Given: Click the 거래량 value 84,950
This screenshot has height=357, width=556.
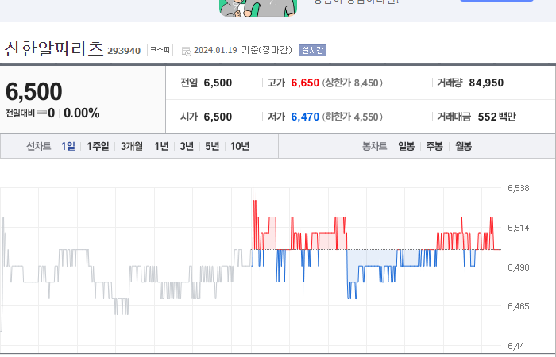Looking at the screenshot, I should click(486, 83).
